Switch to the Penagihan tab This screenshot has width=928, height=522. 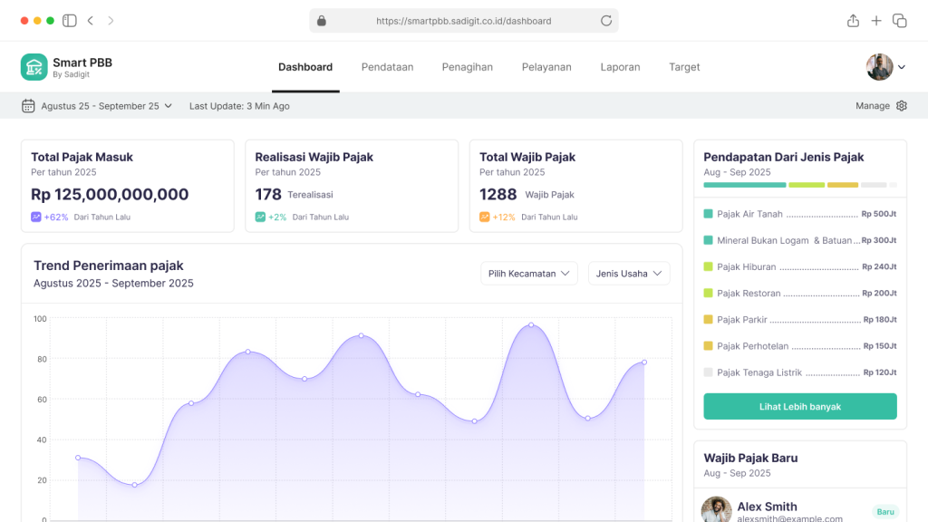[467, 67]
